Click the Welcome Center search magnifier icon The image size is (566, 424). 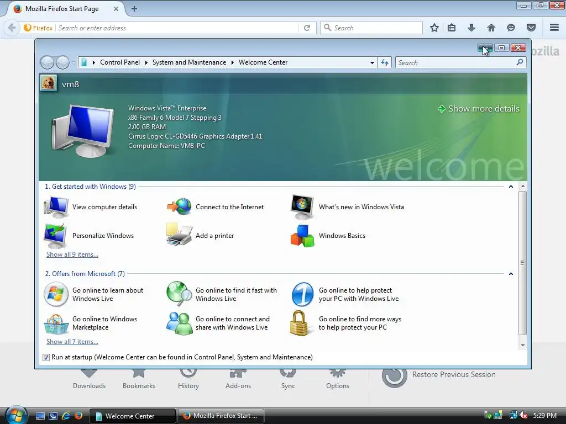(520, 62)
